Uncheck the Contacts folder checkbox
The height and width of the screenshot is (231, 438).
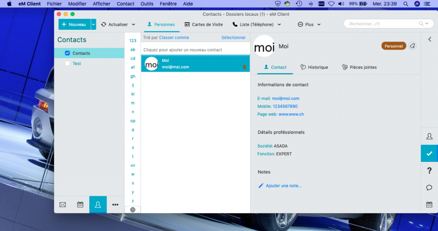coord(67,53)
